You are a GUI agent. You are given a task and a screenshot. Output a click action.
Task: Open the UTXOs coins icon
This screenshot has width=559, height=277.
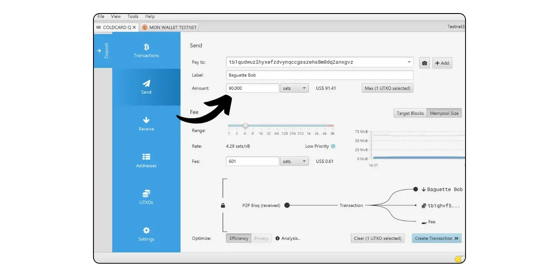pyautogui.click(x=146, y=193)
